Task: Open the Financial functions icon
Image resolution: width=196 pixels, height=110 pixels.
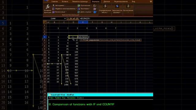Action: 54,12
